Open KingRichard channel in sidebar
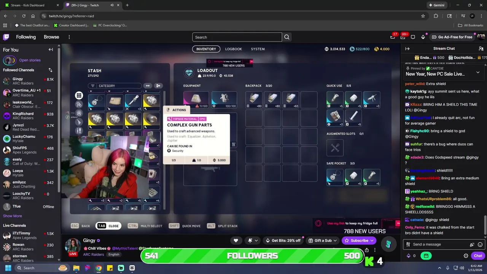The image size is (487, 274). tap(29, 116)
